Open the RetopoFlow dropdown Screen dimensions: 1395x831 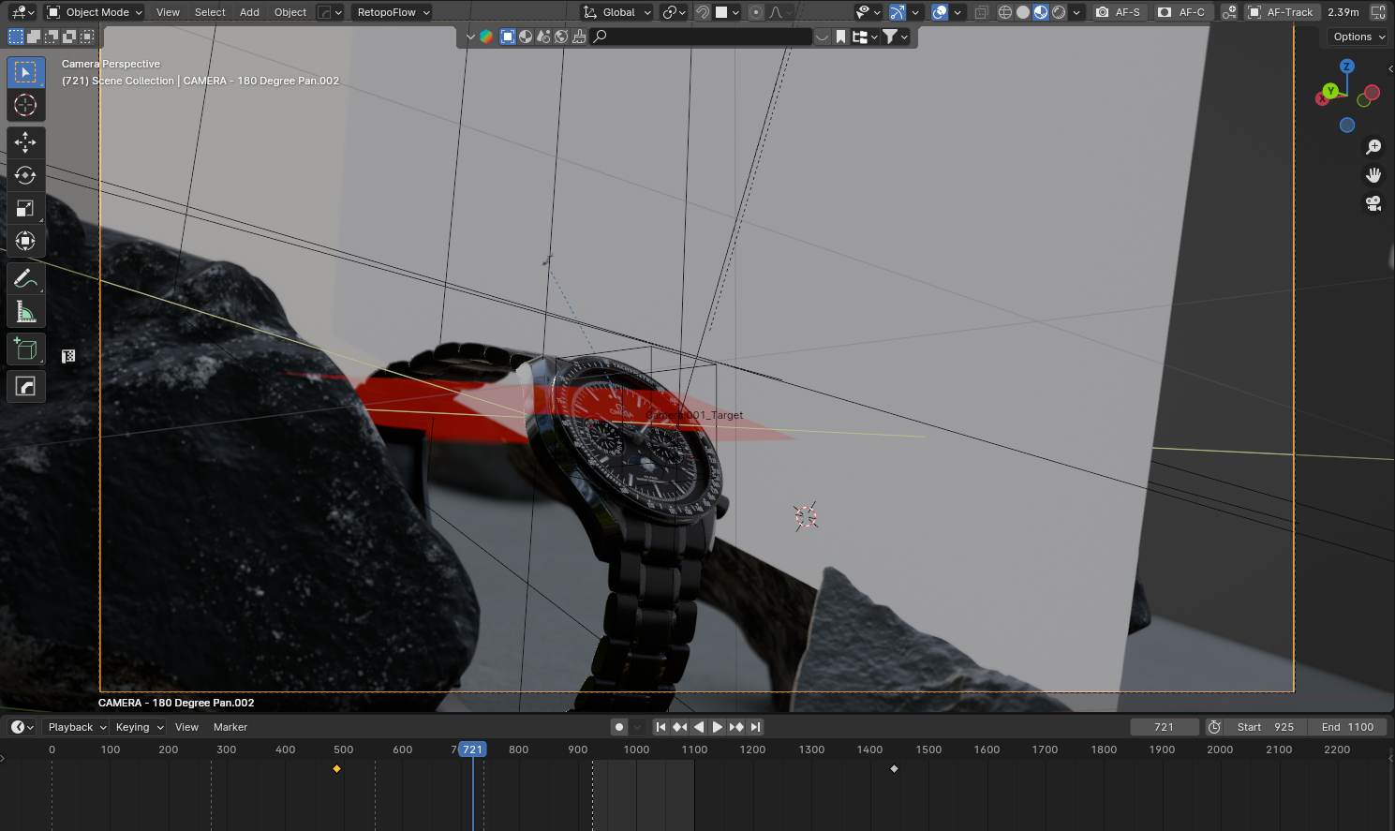point(393,12)
